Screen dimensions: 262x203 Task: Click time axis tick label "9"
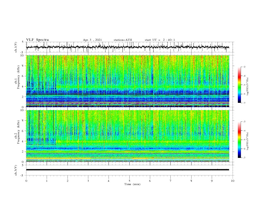[212, 181]
